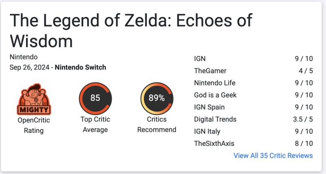Image resolution: width=326 pixels, height=174 pixels.
Task: Click the Critics Recommend label
Action: pyautogui.click(x=156, y=124)
